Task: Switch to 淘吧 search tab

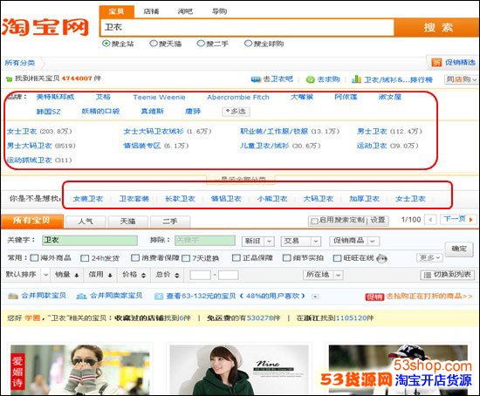Action: 185,11
